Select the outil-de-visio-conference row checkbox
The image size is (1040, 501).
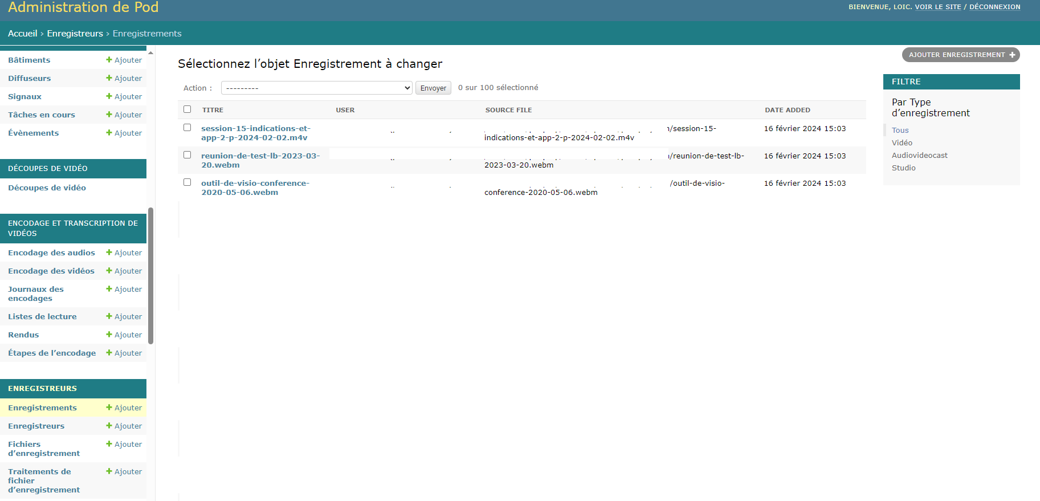(187, 182)
